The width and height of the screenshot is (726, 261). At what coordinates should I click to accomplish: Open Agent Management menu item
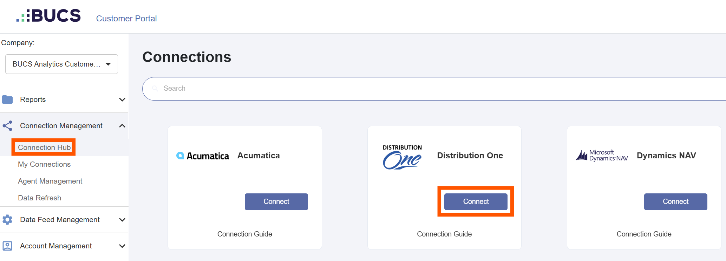pos(50,181)
